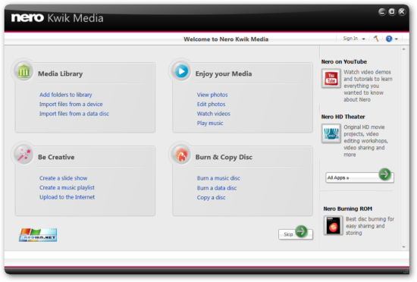Select Import files from a device

tap(71, 104)
